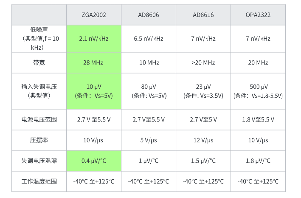Select the AD8606 column header
The width and height of the screenshot is (301, 198).
[x=149, y=15]
